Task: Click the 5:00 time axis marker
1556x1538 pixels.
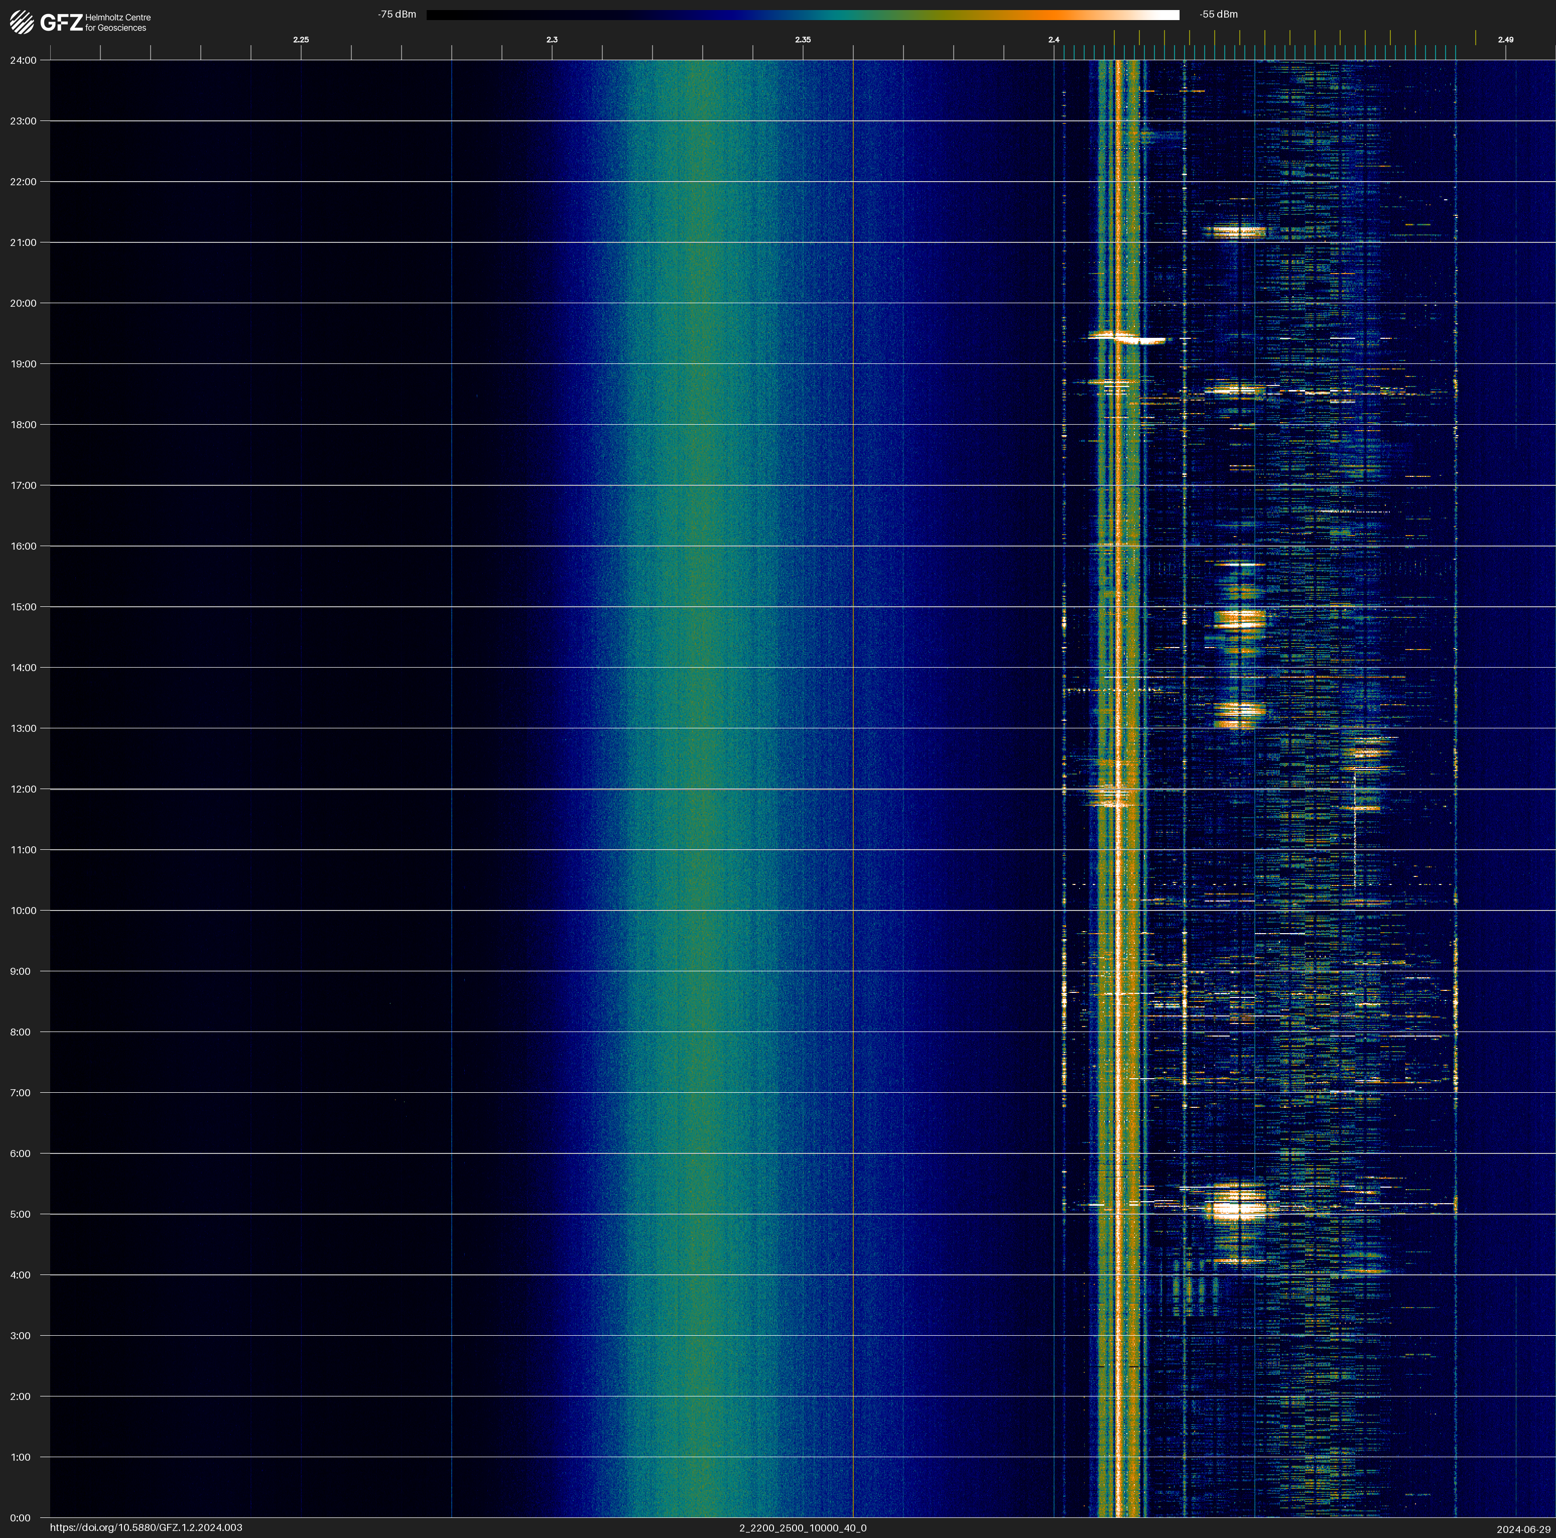Action: pyautogui.click(x=20, y=1214)
